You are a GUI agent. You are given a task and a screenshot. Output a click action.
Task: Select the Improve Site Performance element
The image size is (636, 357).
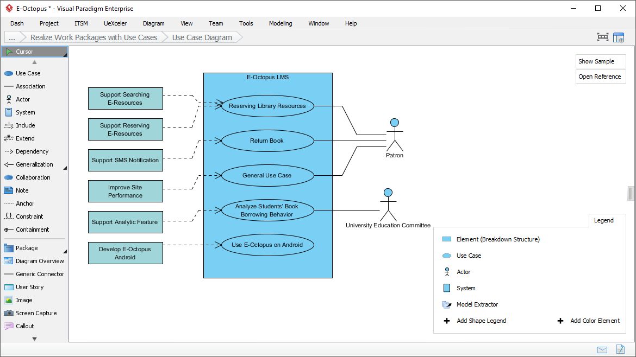(126, 191)
